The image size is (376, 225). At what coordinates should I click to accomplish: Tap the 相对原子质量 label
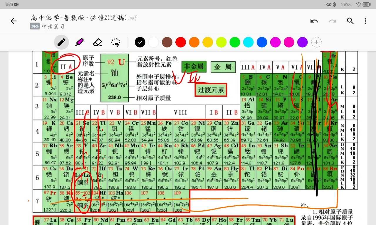click(x=154, y=98)
